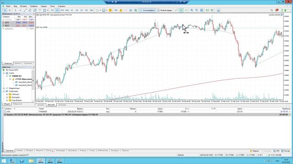The height and width of the screenshot is (164, 293).
Task: Switch to Избранное tab in Navigator
Action: tap(17, 104)
